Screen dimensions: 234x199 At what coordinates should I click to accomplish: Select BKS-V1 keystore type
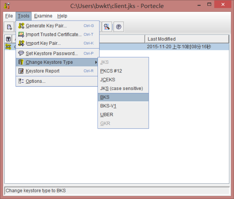(123, 106)
